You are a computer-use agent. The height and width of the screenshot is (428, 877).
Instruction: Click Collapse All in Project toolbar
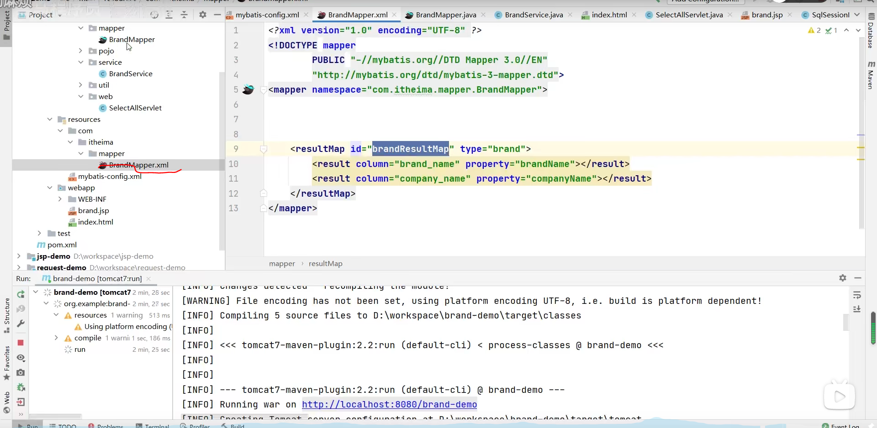click(184, 15)
